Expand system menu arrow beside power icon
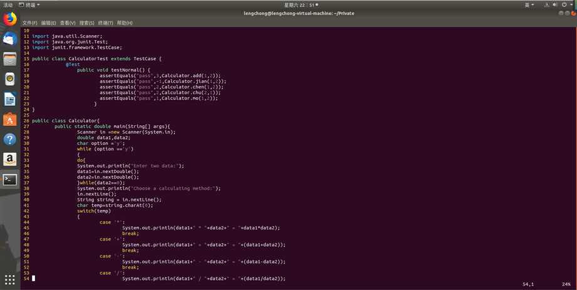 point(571,5)
